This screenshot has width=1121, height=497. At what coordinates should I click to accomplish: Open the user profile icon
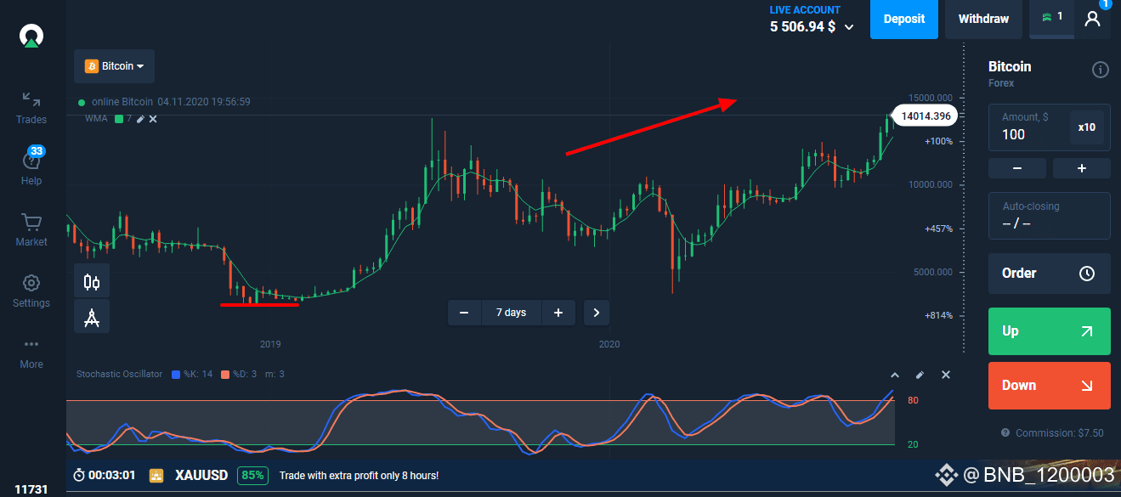click(x=1093, y=19)
